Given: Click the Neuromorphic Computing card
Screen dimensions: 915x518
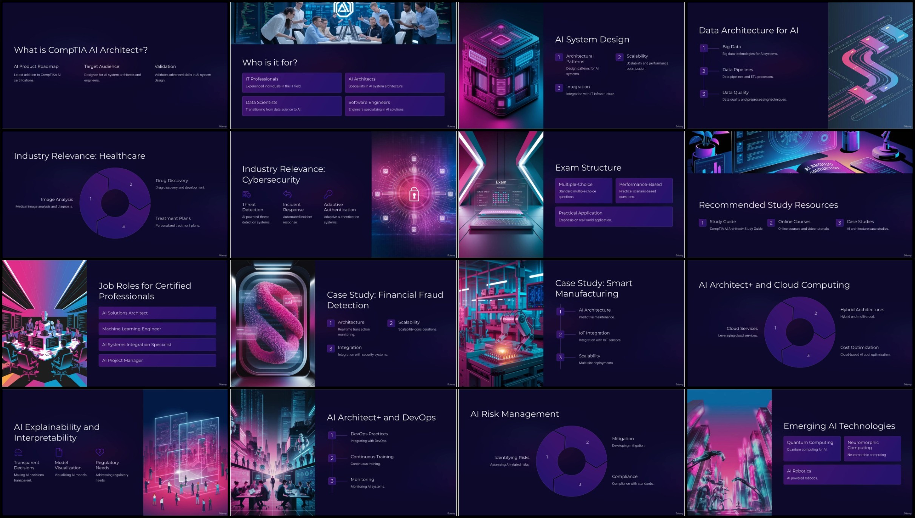Looking at the screenshot, I should click(872, 449).
